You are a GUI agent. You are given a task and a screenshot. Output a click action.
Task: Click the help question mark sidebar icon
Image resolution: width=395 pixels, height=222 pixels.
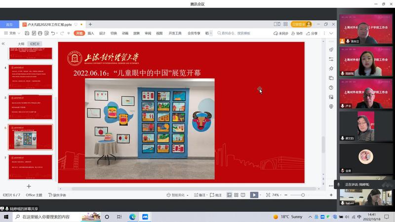(331, 87)
